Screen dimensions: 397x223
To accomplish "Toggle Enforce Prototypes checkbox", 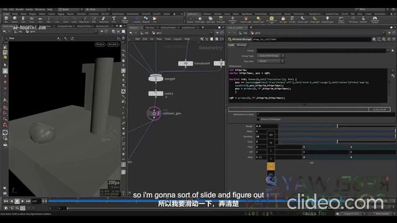I will 258,119.
